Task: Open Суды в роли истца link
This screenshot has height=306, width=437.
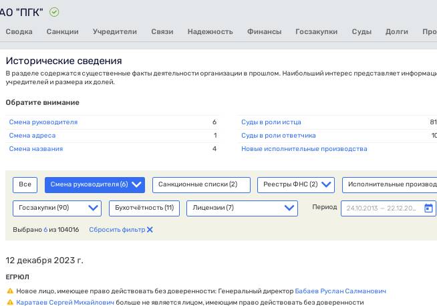Action: click(x=271, y=122)
